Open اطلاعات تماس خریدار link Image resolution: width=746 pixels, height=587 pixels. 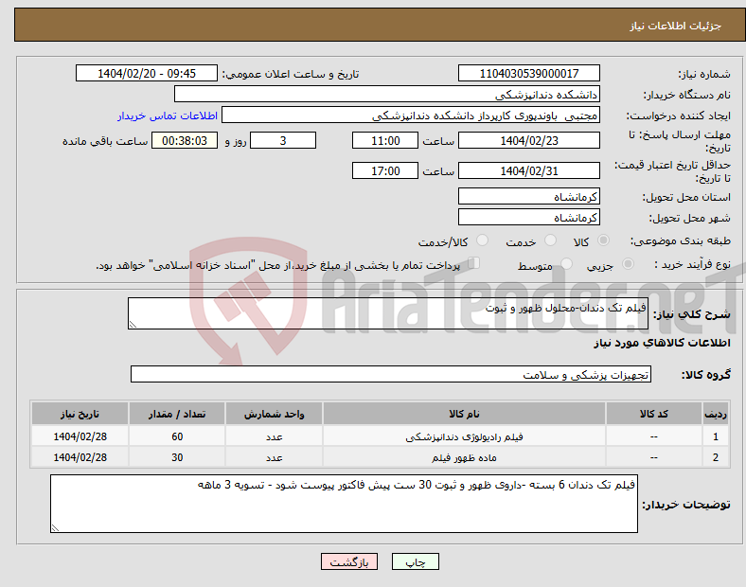pos(168,116)
